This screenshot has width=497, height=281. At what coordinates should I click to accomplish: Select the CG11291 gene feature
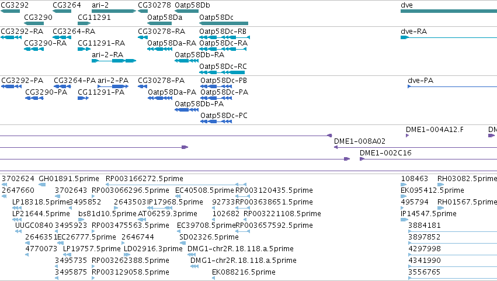(x=84, y=23)
